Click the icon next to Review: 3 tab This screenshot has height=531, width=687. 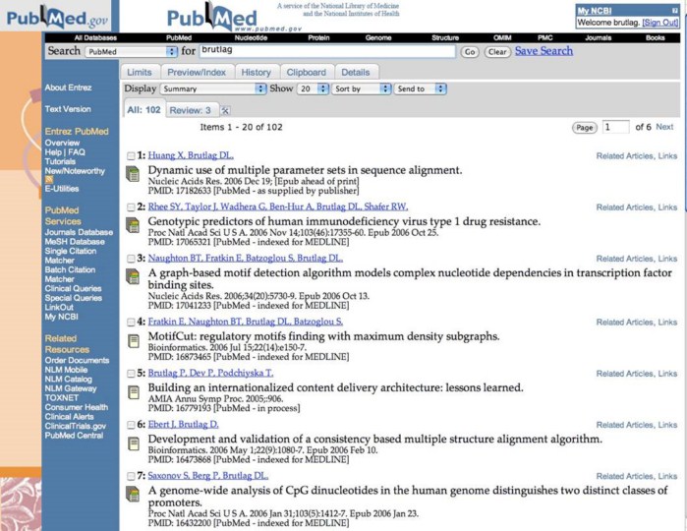pos(225,110)
